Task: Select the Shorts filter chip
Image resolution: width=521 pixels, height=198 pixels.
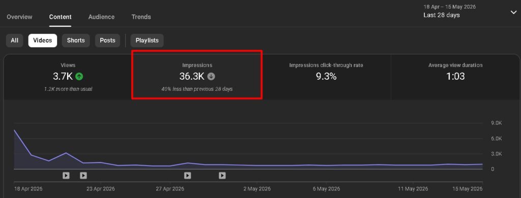Action: tap(76, 41)
